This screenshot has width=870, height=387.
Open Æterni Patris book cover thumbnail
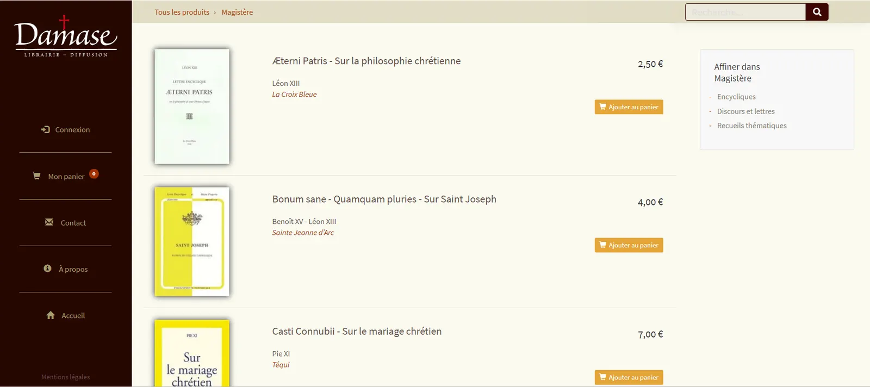(192, 107)
